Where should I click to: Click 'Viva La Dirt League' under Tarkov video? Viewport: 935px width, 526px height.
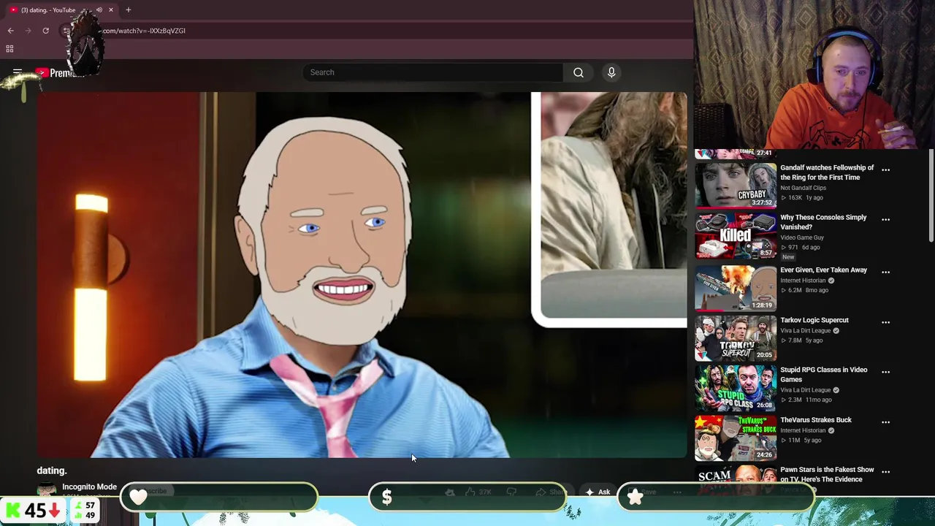[806, 330]
